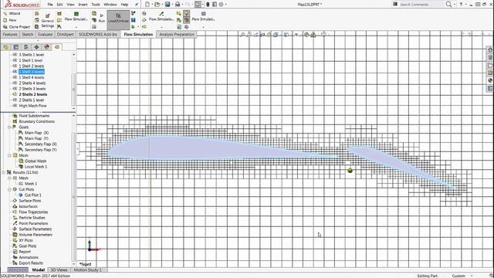Click the Wizard project icon
This screenshot has width=494, height=278.
click(5, 14)
